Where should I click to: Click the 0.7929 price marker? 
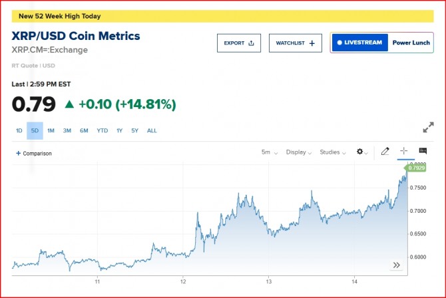coord(417,168)
